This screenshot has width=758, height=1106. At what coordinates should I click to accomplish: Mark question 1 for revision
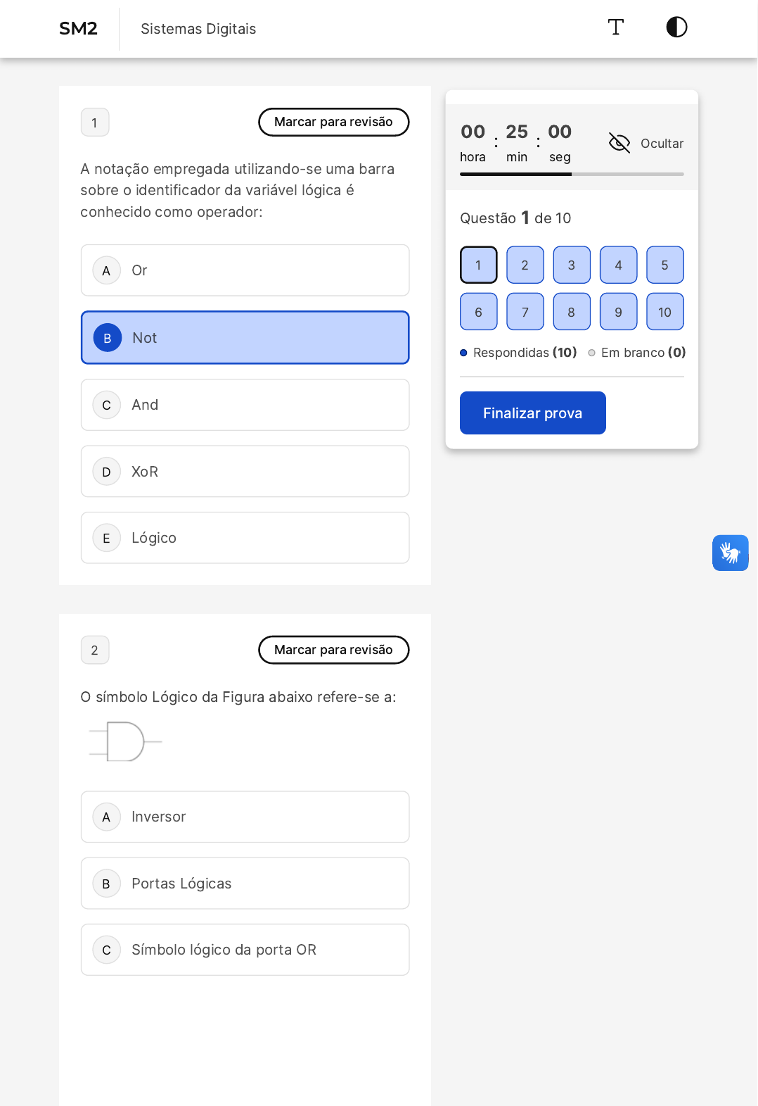[333, 122]
